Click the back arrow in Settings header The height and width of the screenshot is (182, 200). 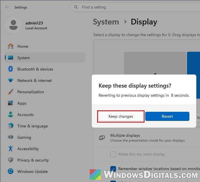pos(7,7)
